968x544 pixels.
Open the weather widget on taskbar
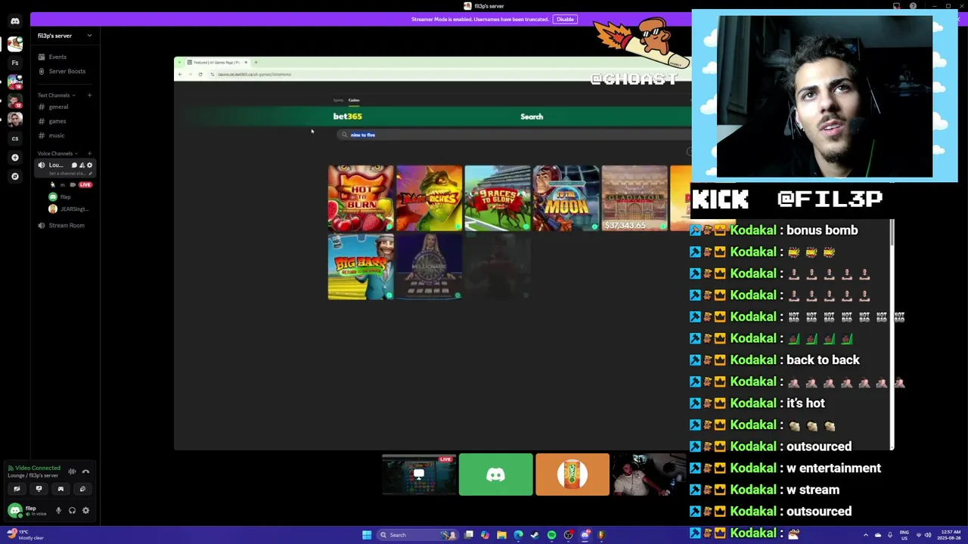tap(26, 535)
